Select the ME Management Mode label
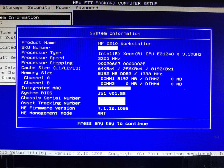 click(x=46, y=113)
